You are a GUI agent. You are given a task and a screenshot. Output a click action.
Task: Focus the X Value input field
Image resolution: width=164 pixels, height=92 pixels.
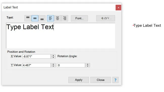click(37, 56)
